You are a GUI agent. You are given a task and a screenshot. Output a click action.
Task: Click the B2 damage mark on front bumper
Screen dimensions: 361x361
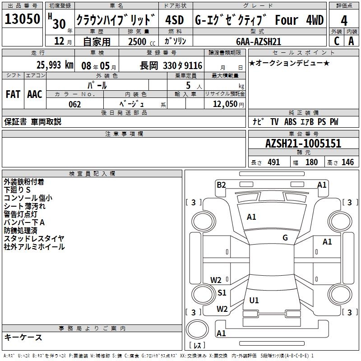coord(221,185)
